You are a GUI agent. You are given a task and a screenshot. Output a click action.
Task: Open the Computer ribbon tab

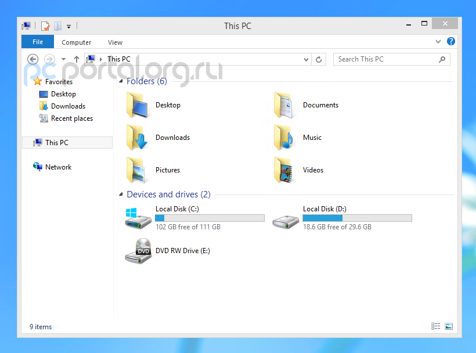(77, 42)
